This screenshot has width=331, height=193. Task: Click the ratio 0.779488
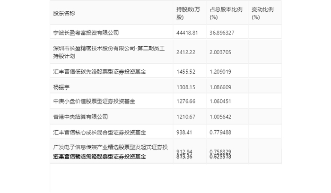[x=220, y=132]
